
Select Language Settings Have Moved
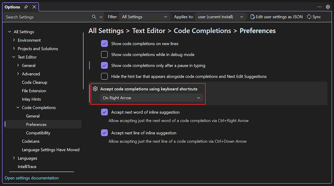point(51,150)
